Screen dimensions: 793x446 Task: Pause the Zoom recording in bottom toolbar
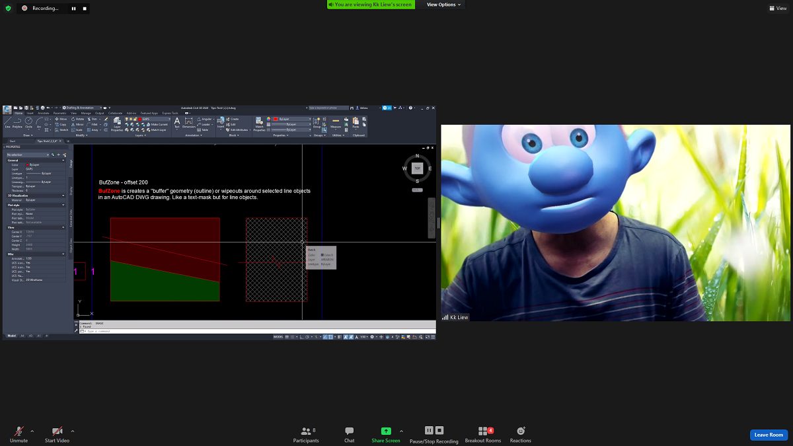click(429, 430)
